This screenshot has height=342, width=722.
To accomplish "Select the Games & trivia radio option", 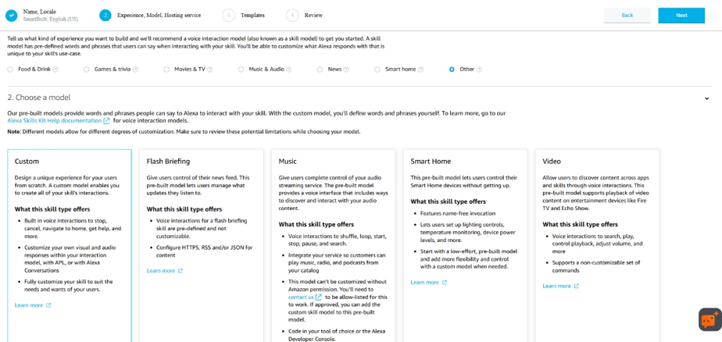I will [x=87, y=69].
